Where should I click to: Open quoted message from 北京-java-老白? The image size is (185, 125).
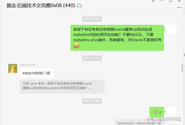pyautogui.click(x=62, y=86)
